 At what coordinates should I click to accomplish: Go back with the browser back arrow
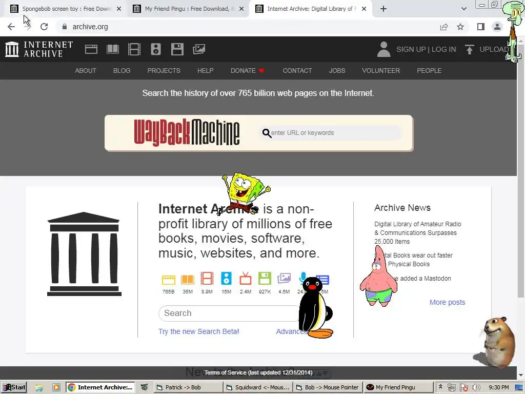pyautogui.click(x=11, y=27)
